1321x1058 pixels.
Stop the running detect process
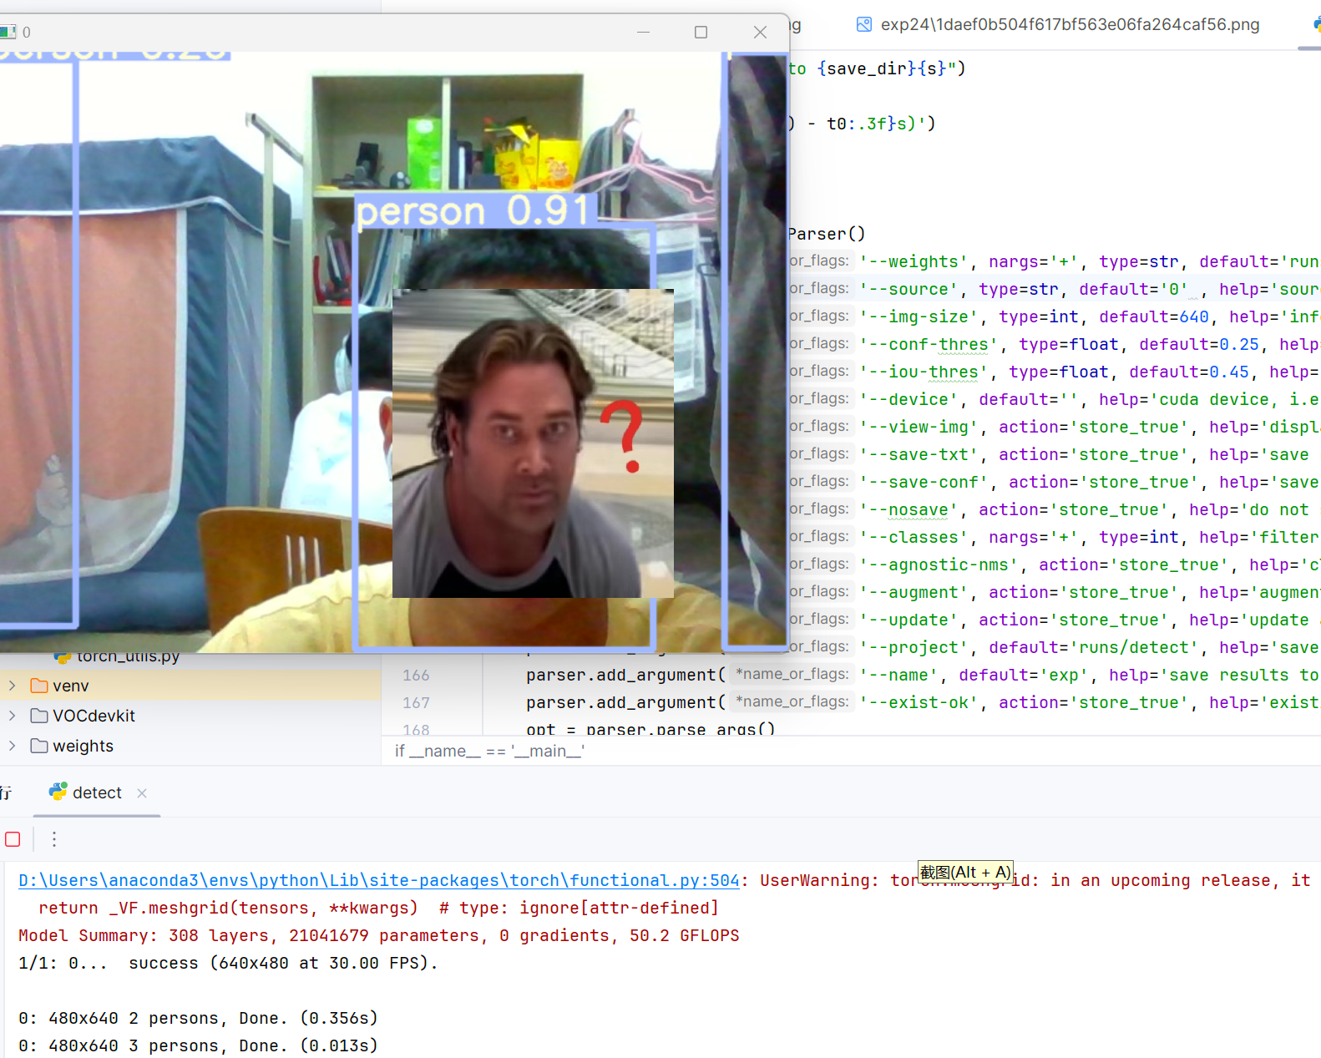point(13,839)
